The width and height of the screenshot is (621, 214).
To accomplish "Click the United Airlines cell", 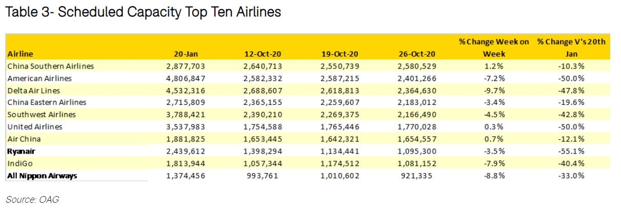I will (35, 127).
